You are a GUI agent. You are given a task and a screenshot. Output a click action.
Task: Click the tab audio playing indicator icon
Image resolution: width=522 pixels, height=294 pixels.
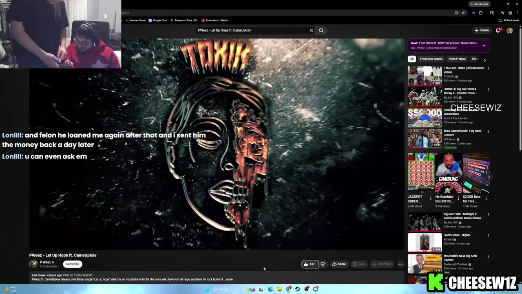click(x=473, y=13)
